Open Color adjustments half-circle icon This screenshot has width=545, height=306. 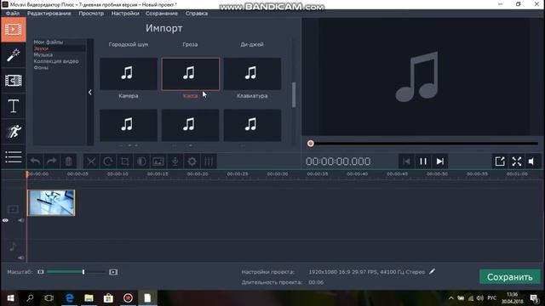[141, 161]
